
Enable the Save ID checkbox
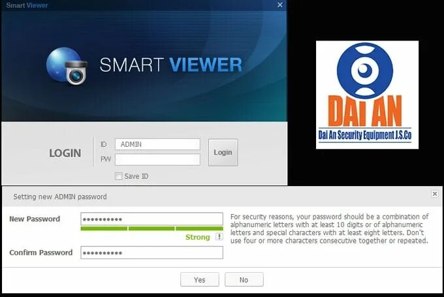(119, 176)
